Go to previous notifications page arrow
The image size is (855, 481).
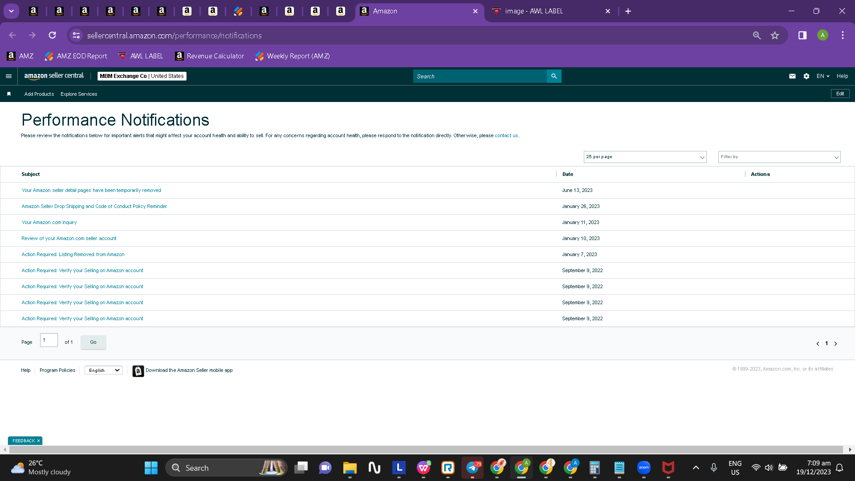(818, 343)
